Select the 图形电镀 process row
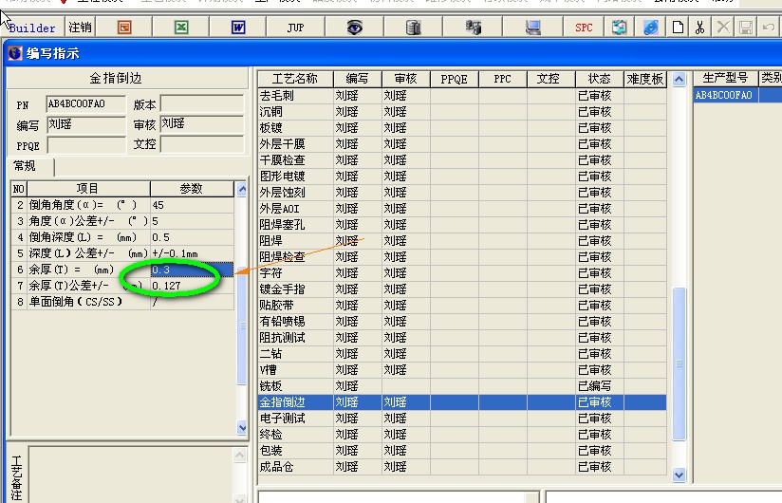The height and width of the screenshot is (503, 782). coord(462,176)
